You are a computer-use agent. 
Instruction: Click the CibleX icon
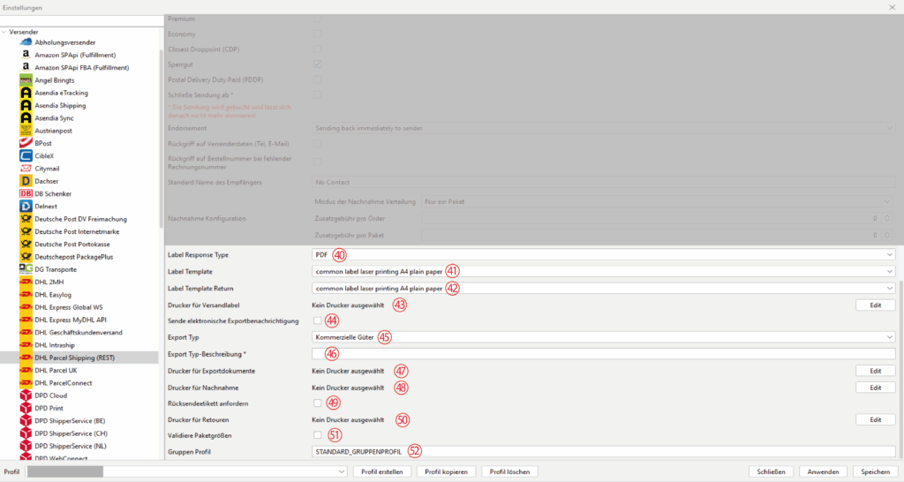[26, 155]
